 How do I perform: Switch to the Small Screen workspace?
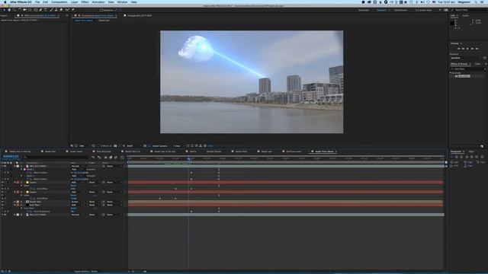coord(401,10)
